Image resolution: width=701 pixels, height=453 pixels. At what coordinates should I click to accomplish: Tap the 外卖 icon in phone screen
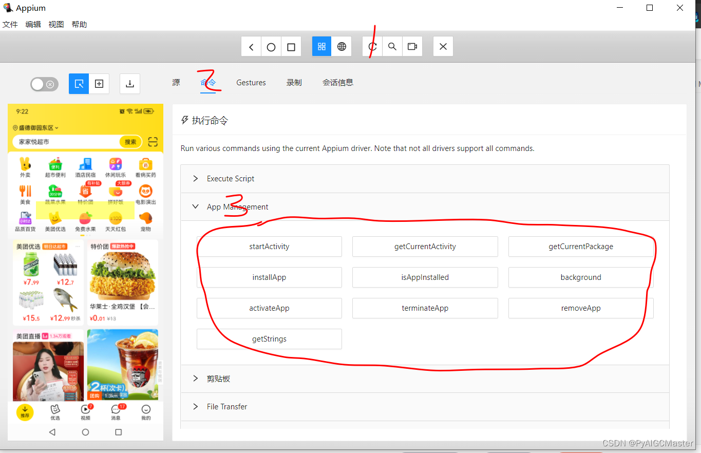click(25, 167)
